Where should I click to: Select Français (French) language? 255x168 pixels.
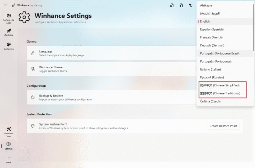pyautogui.click(x=225, y=37)
